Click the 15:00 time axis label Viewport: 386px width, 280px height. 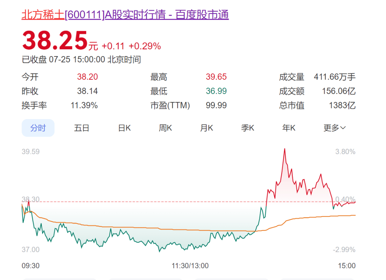click(x=347, y=265)
